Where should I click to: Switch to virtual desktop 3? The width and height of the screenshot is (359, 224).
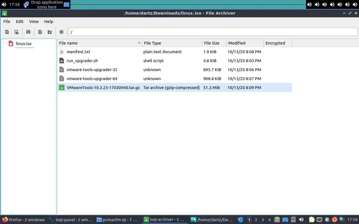tap(263, 220)
